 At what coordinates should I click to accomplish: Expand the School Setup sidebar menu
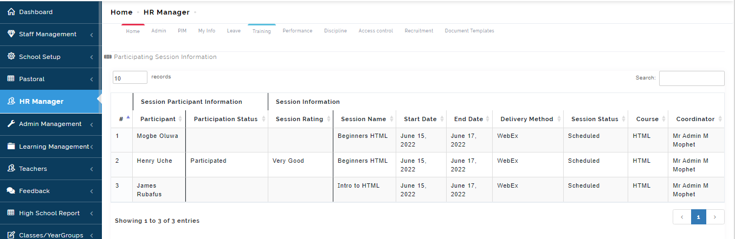[x=92, y=57]
